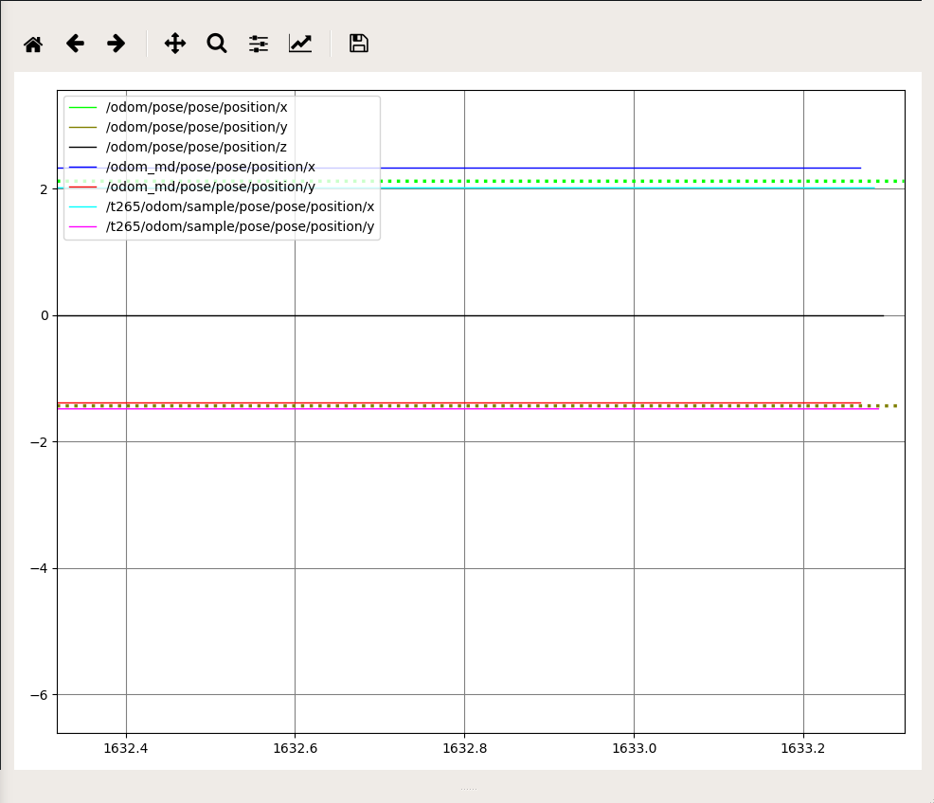Click the y-axis tick label 0
This screenshot has height=803, width=934.
click(x=45, y=315)
